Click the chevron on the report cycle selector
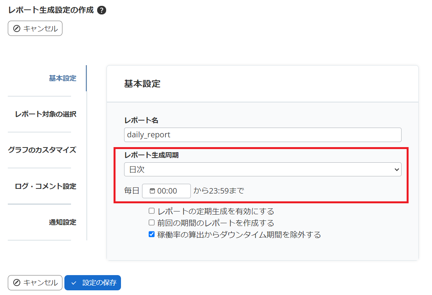Screen dimensions: 432x295 pos(397,169)
